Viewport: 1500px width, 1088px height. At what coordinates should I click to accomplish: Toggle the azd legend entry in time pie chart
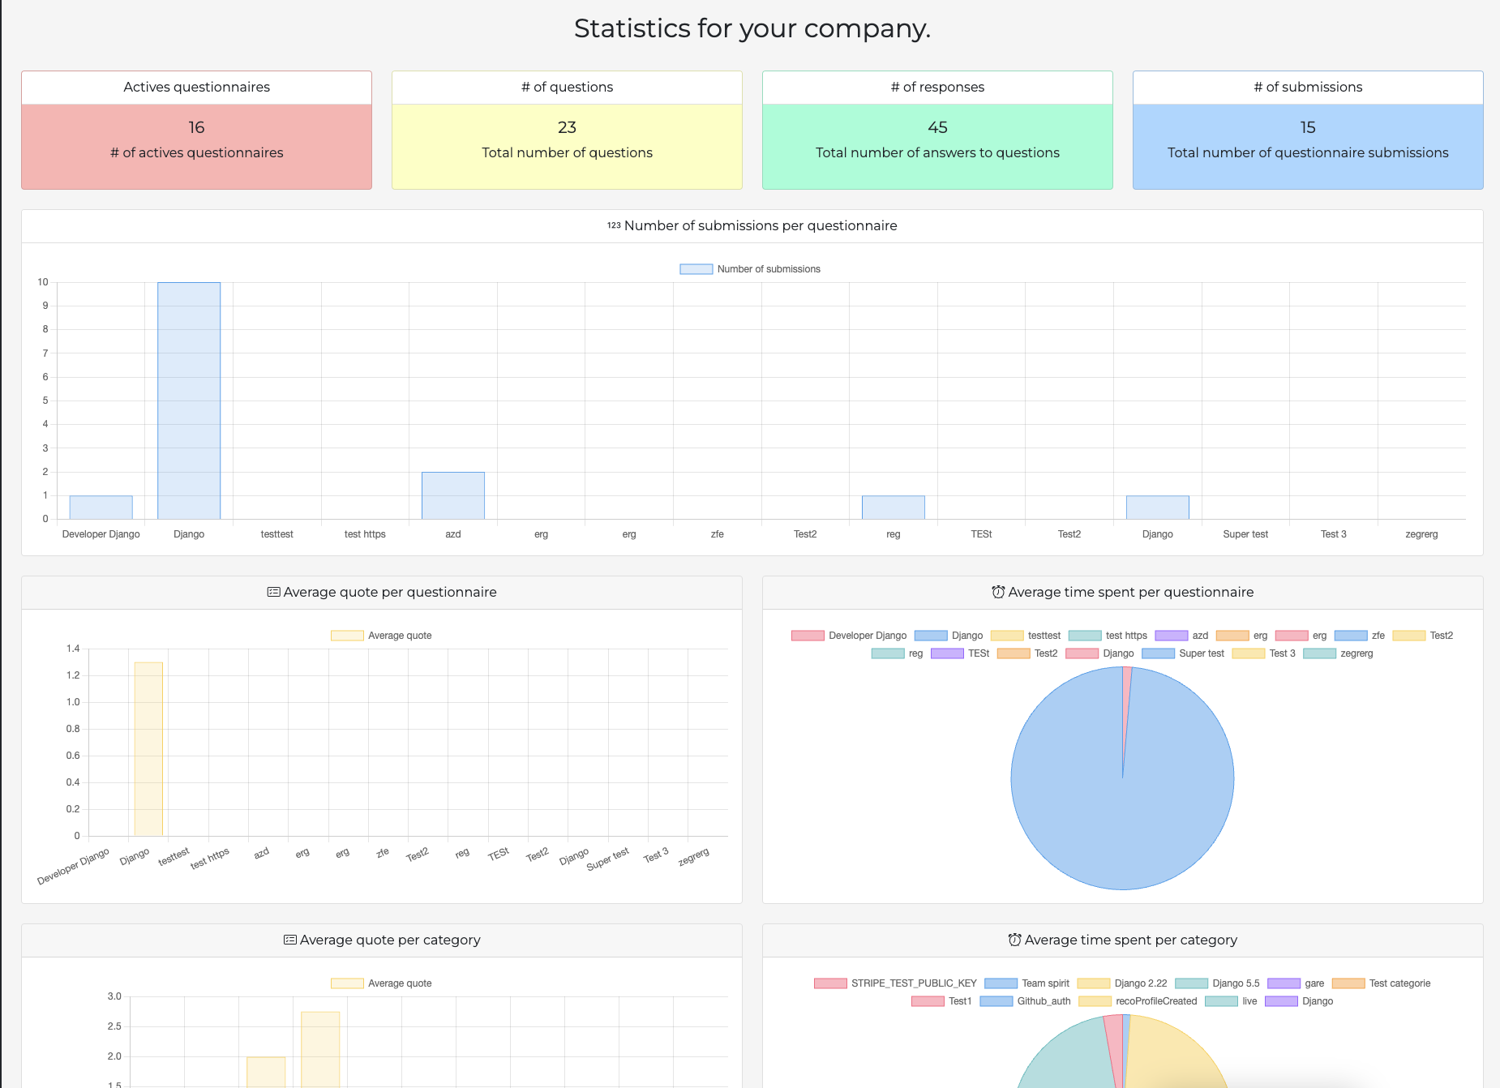1181,636
